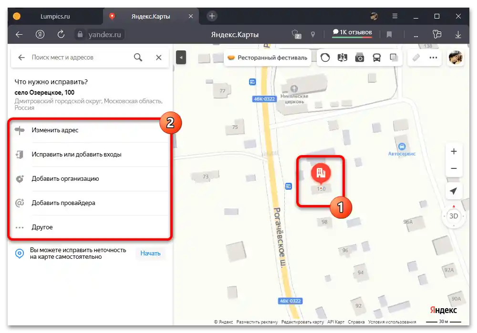477x333 pixels.
Task: Open the address bar three-dots menu
Action: click(x=416, y=36)
